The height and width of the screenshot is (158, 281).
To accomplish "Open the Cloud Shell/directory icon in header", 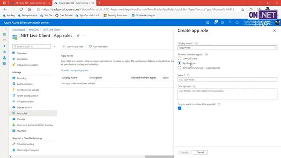I will [208, 22].
